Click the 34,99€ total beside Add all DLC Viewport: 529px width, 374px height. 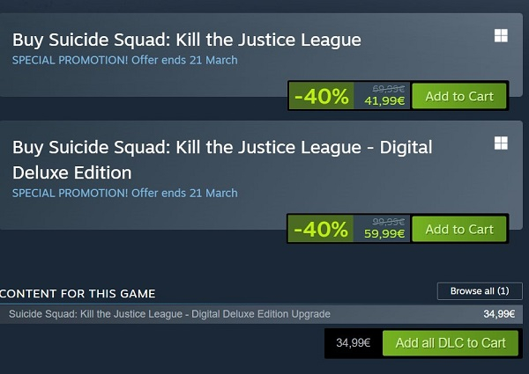point(353,342)
